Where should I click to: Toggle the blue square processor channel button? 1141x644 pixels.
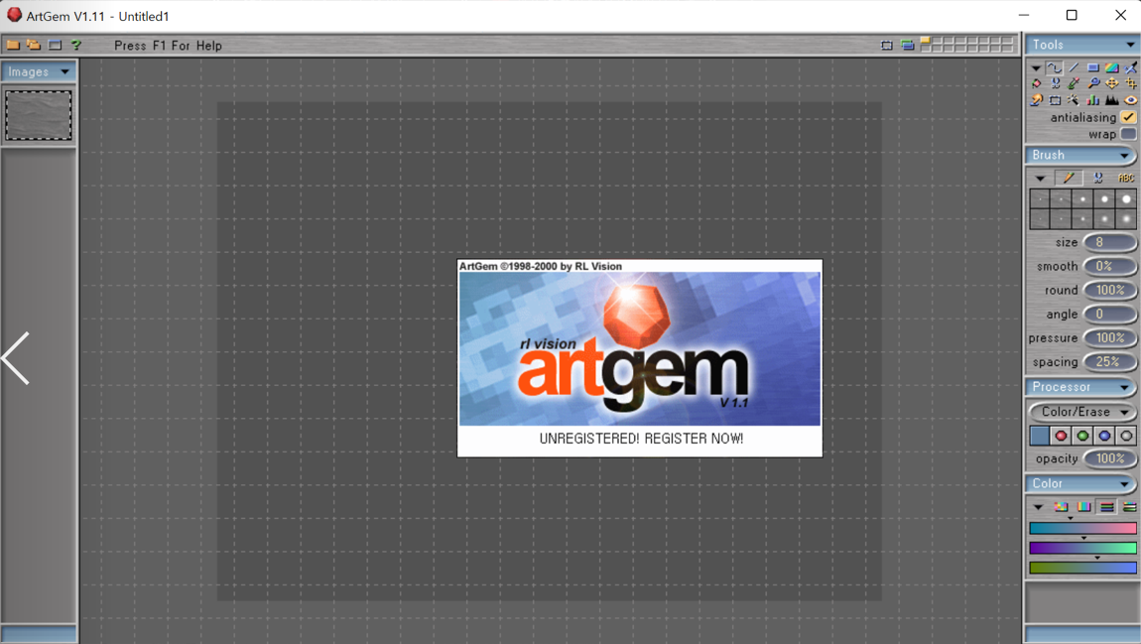coord(1039,436)
